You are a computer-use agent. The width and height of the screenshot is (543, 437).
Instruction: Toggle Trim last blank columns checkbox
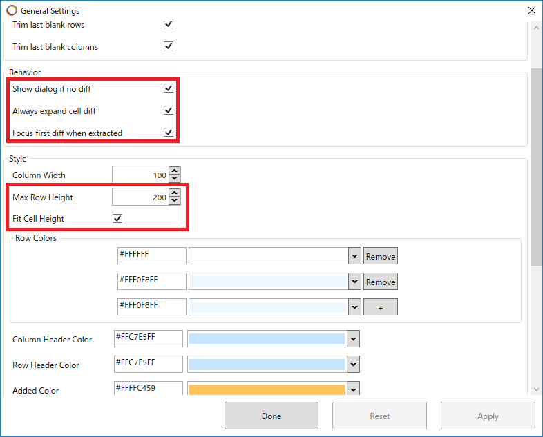tap(169, 46)
